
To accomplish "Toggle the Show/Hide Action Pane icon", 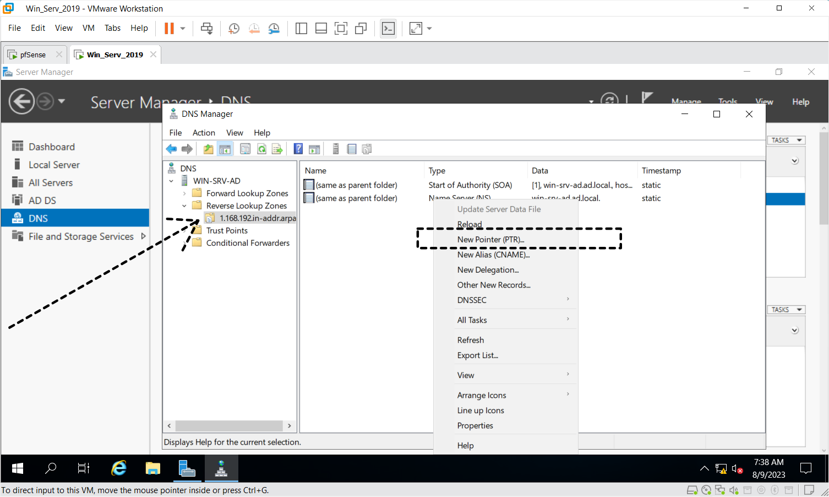I will 314,149.
